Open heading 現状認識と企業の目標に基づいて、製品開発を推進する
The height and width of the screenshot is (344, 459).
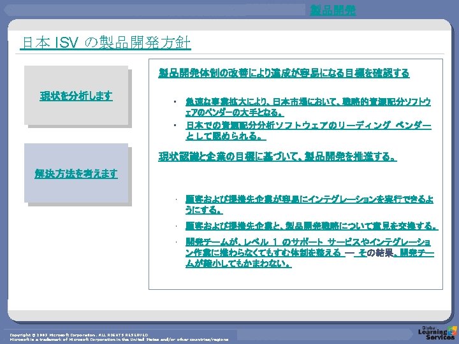277,156
